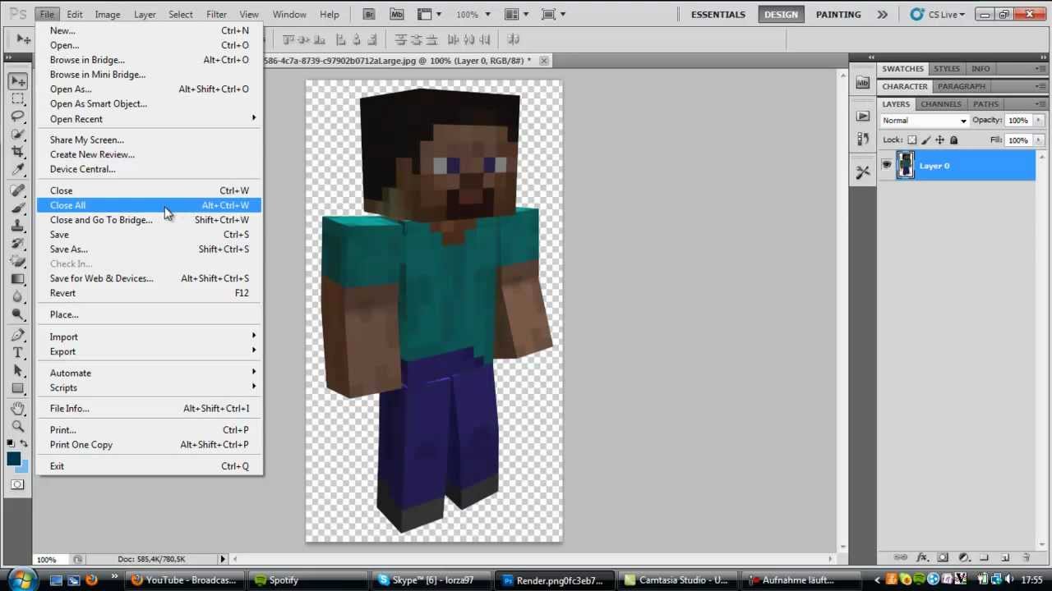The width and height of the screenshot is (1052, 591).
Task: Expand the Scripts submenu
Action: click(x=149, y=387)
